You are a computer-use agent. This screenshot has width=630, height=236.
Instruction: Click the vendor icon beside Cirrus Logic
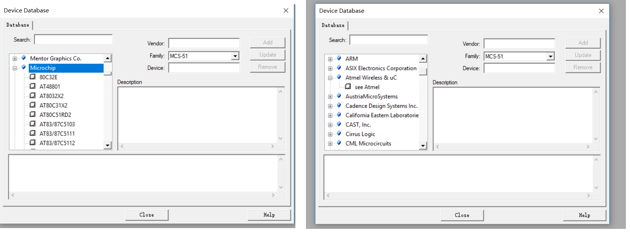pos(339,133)
